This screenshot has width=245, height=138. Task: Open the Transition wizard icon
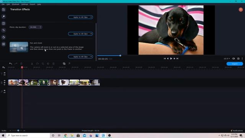[x=64, y=64]
